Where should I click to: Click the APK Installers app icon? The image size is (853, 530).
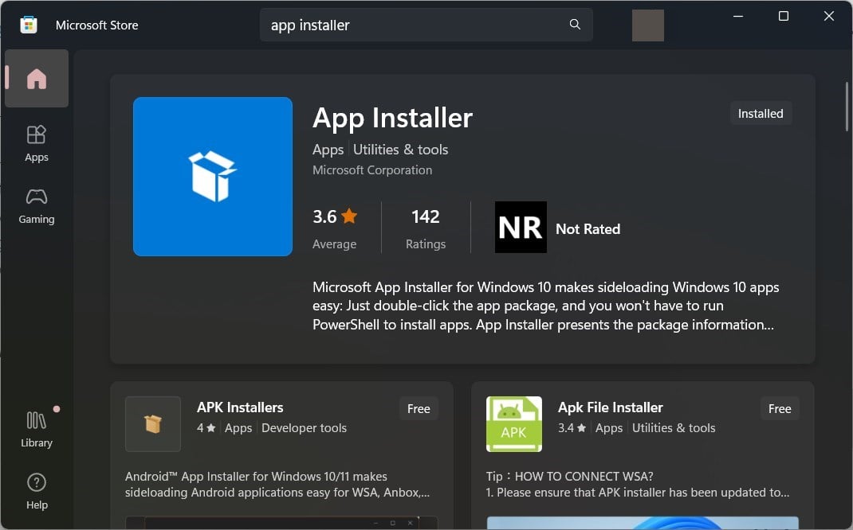click(x=153, y=424)
